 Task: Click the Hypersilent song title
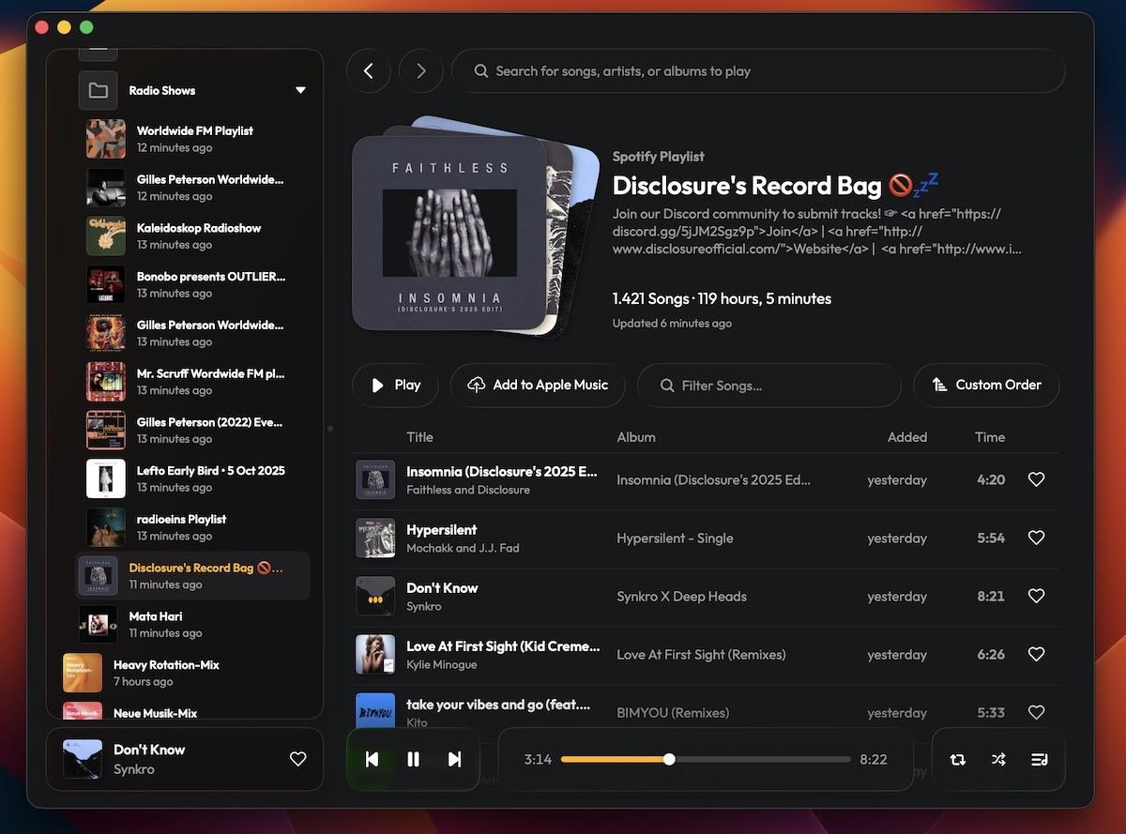pyautogui.click(x=442, y=530)
